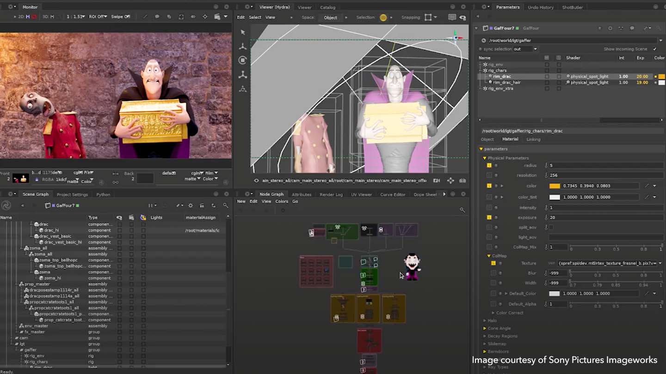Click the comment bubble icon in Monitor toolbar
Screen dimensions: 666x374
pos(157,17)
